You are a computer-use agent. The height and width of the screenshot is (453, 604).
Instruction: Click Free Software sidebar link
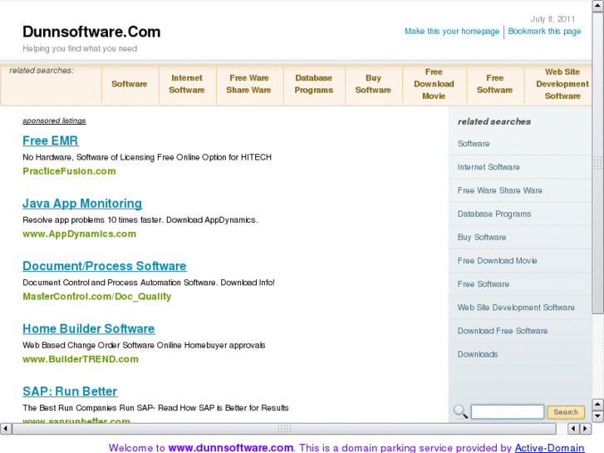484,284
